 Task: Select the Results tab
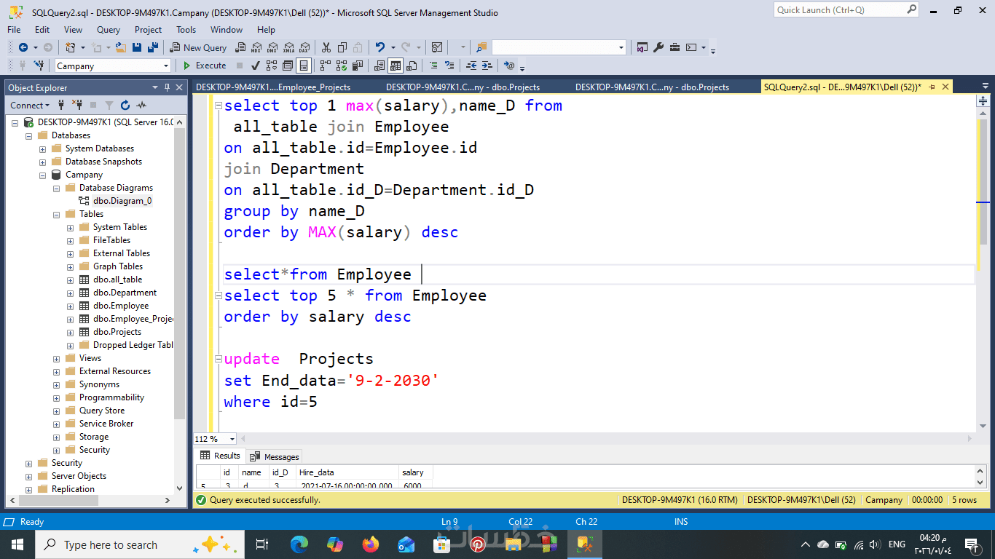coord(220,456)
